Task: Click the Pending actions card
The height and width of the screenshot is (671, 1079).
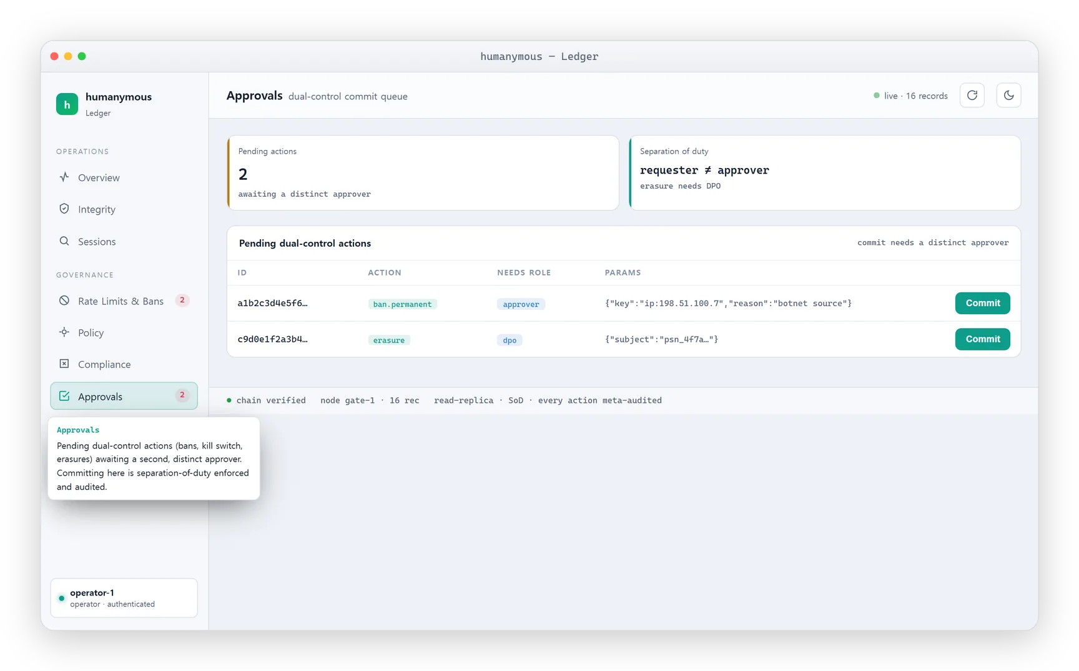Action: tap(423, 173)
